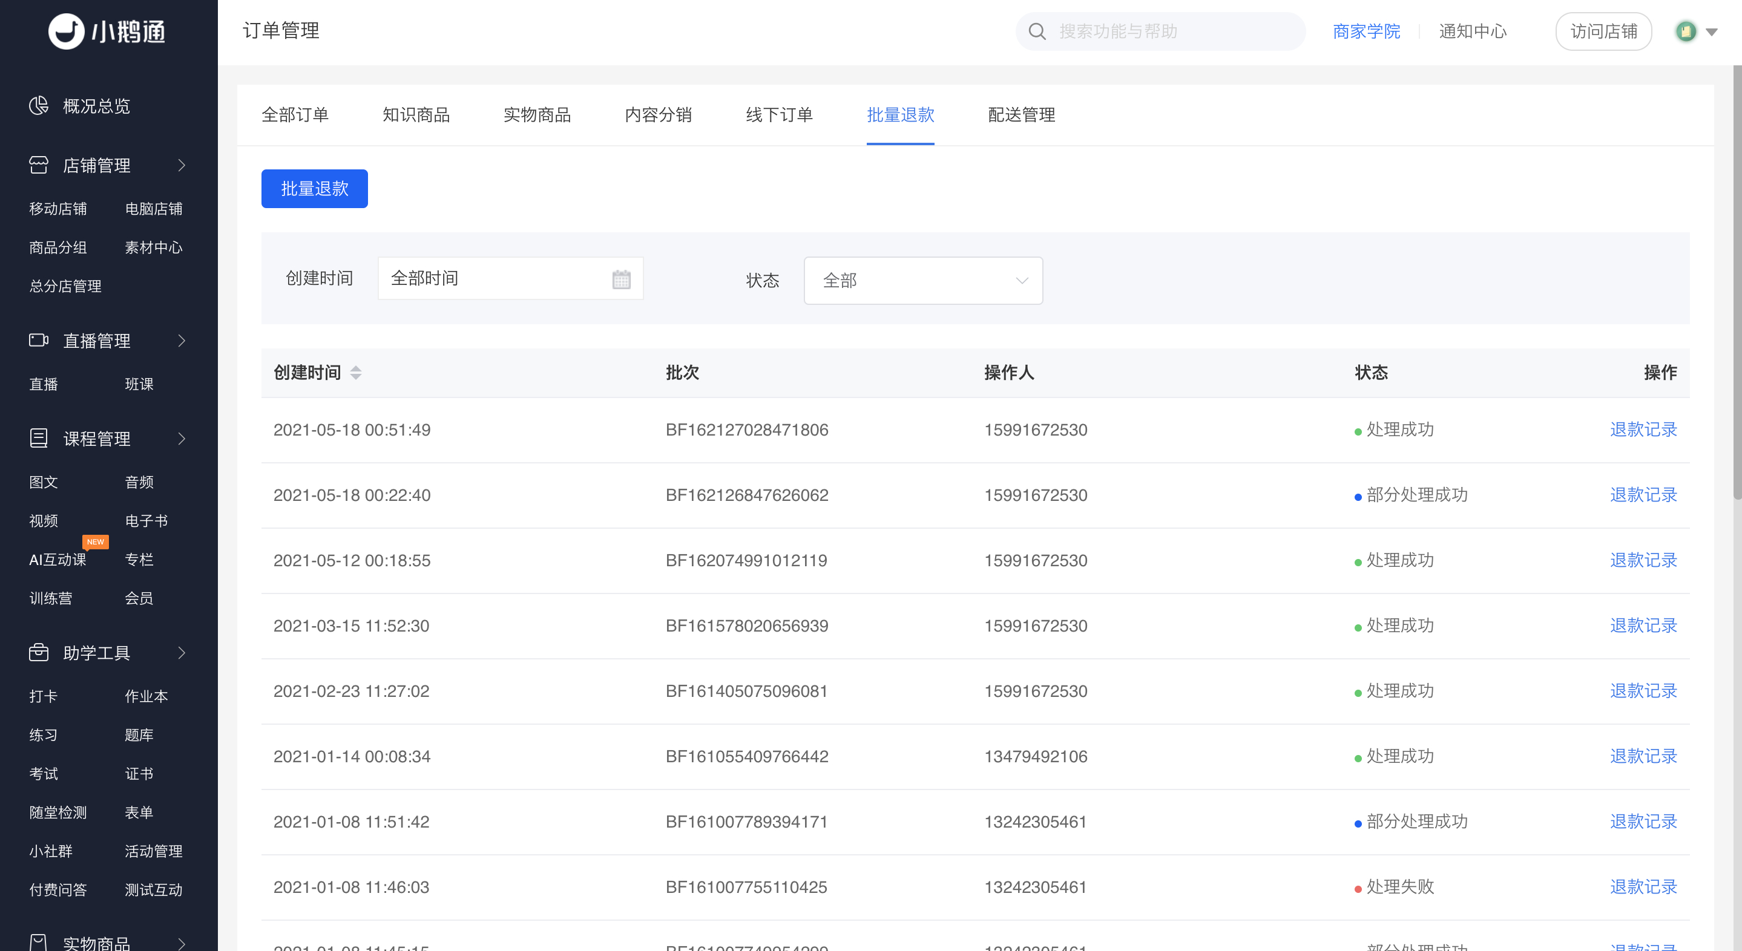Open 图文 in sidebar
Viewport: 1742px width, 951px height.
[44, 482]
